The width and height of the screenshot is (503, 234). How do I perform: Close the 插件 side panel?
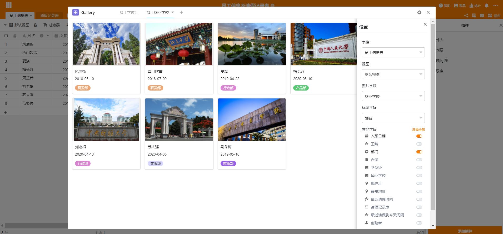click(501, 25)
